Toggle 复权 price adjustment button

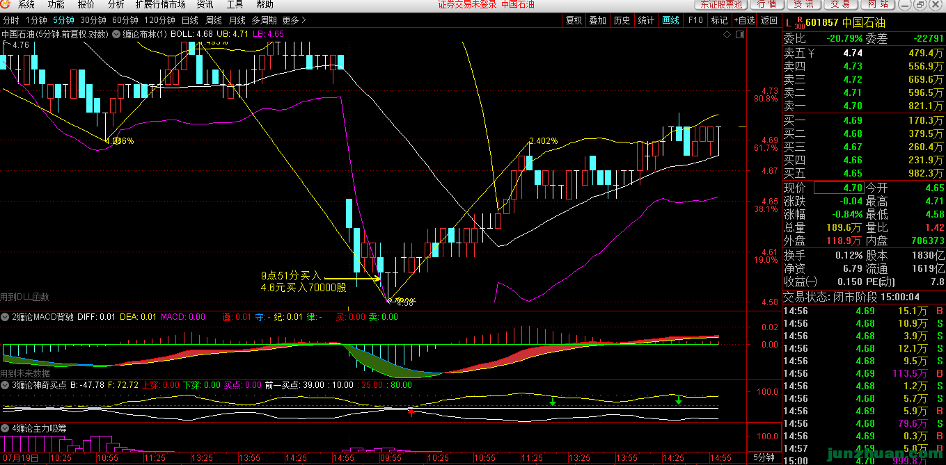[574, 20]
